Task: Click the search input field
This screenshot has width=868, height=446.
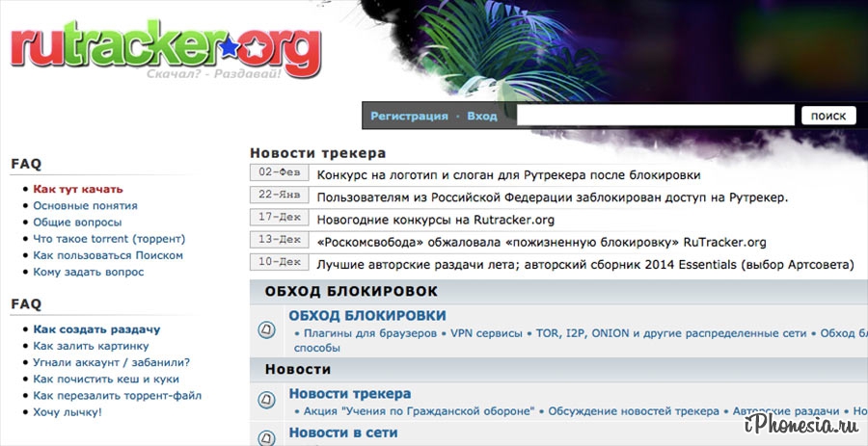Action: tap(655, 116)
